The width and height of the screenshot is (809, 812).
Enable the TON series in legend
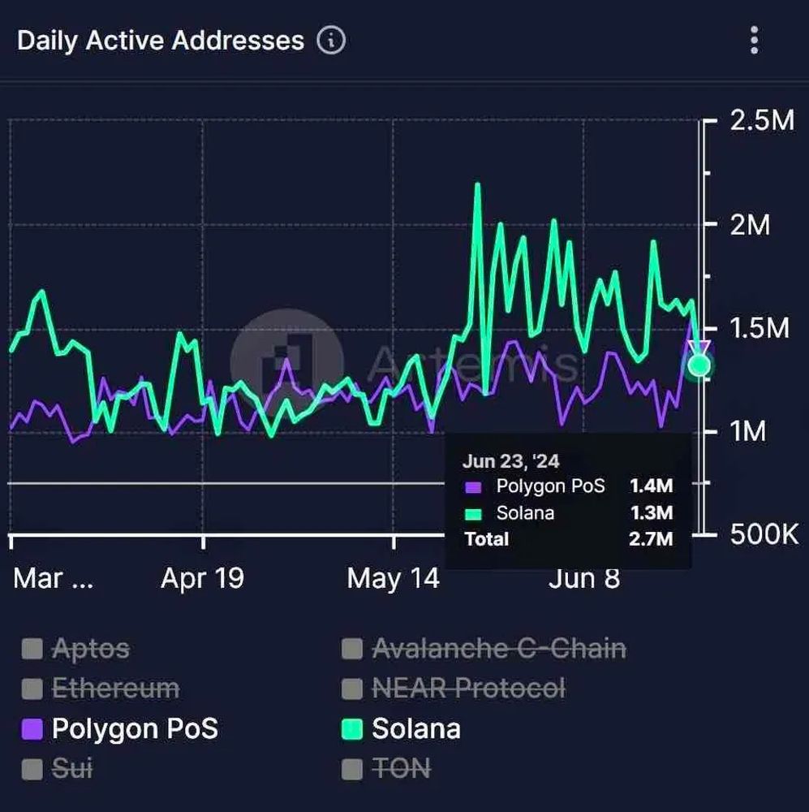click(386, 768)
